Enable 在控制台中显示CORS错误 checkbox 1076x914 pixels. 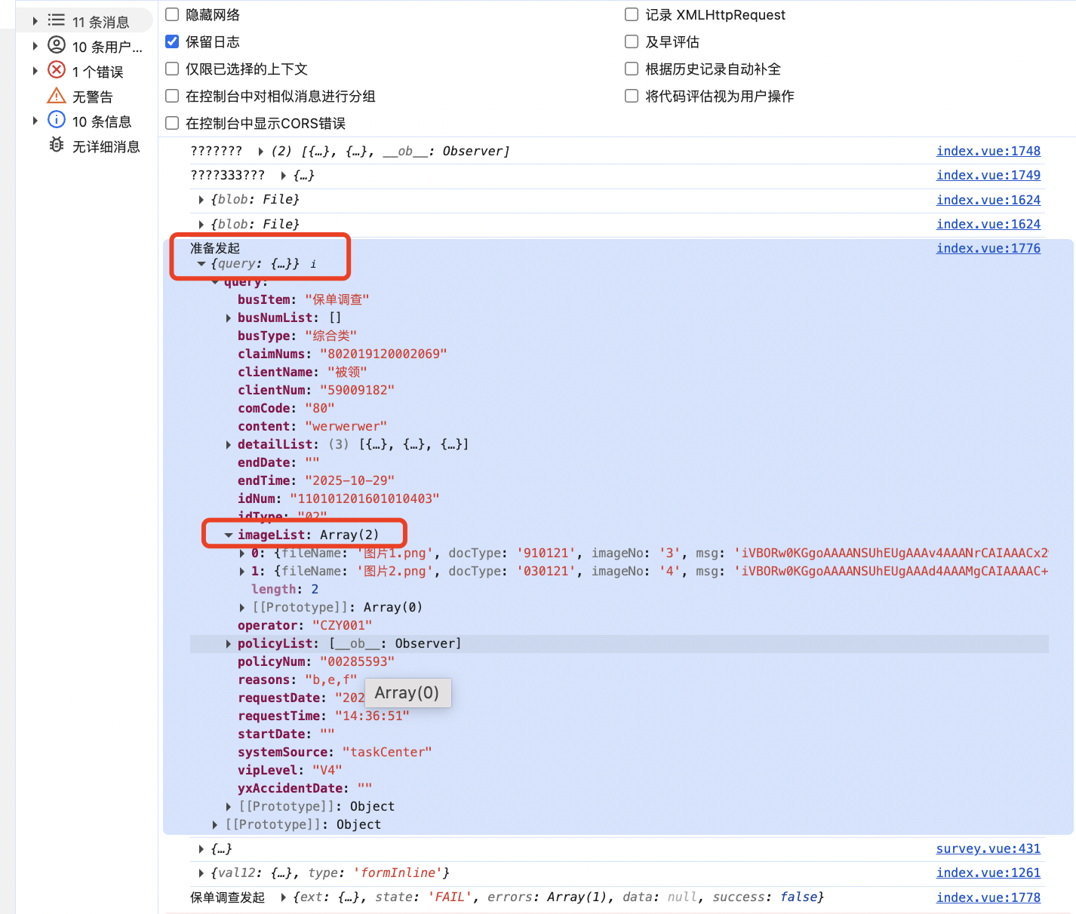172,123
